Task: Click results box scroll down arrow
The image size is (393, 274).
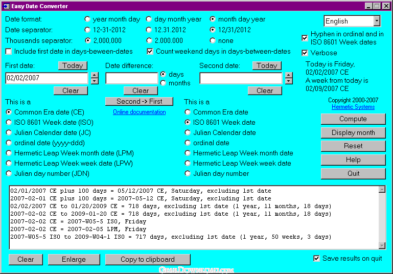Action: pos(382,245)
